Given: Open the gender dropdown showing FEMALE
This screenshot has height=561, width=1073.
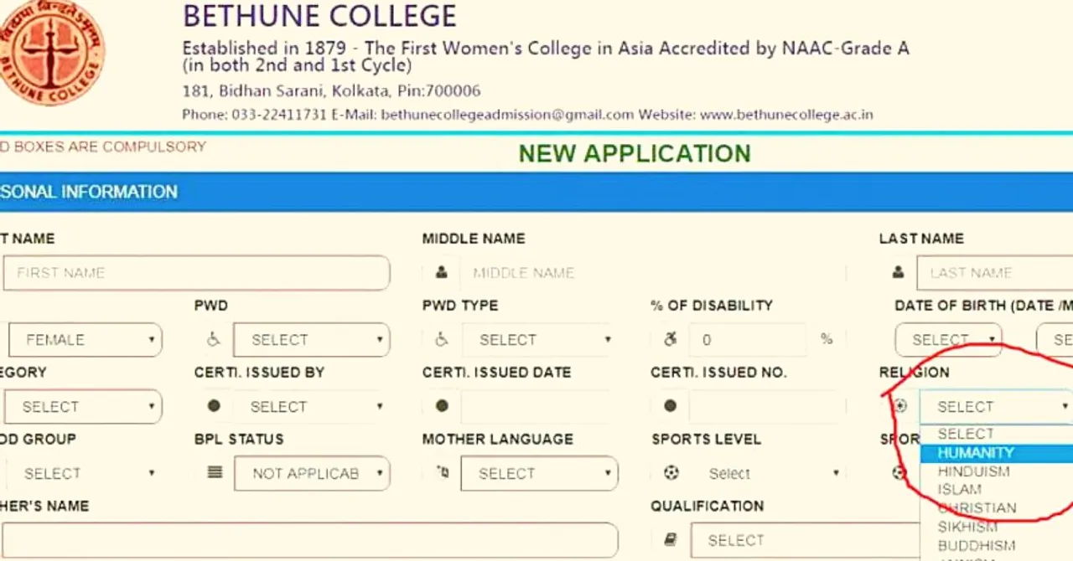Looking at the screenshot, I should (x=85, y=339).
